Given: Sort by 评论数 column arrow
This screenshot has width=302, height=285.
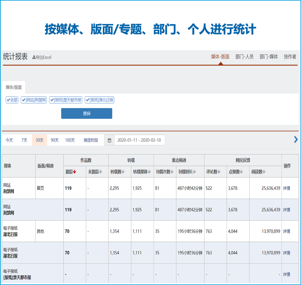Looking at the screenshot, I should (x=219, y=172).
